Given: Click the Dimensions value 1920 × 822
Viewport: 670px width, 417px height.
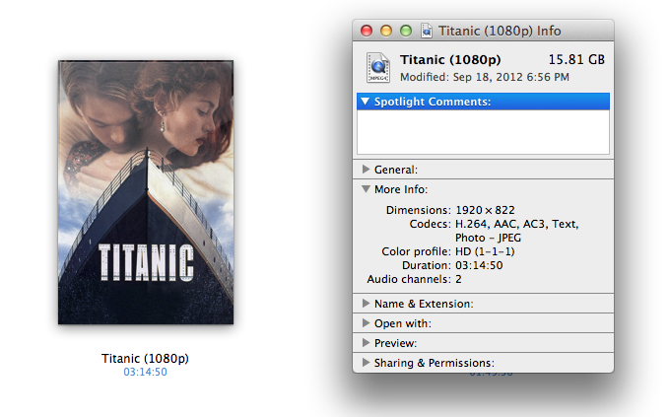Looking at the screenshot, I should tap(485, 210).
